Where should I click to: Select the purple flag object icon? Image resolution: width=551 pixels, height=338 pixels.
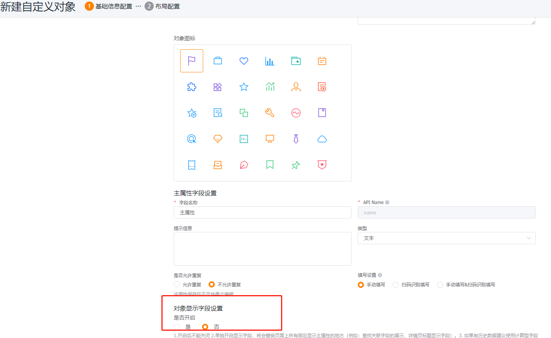pyautogui.click(x=192, y=61)
